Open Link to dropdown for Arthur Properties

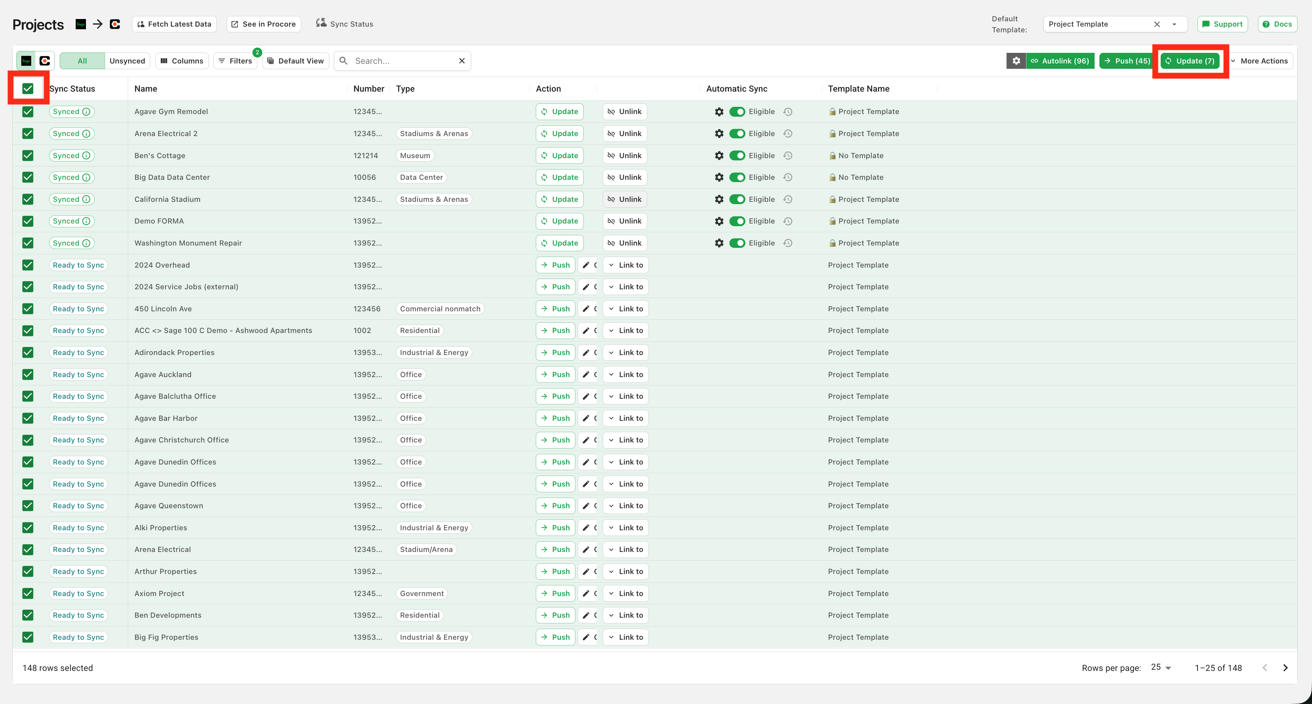coord(626,572)
